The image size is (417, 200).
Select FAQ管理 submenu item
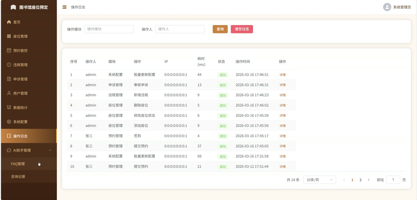tap(29, 164)
